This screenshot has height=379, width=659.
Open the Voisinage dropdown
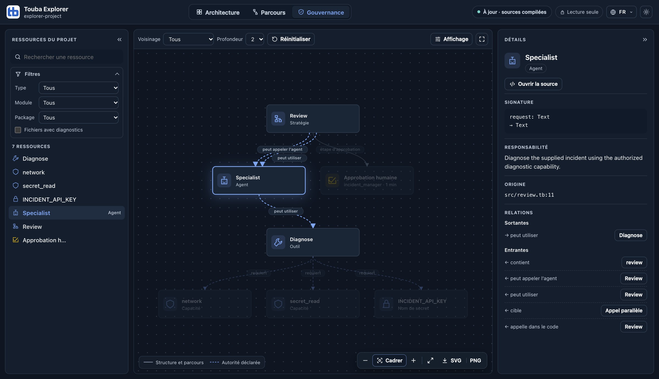click(x=188, y=39)
